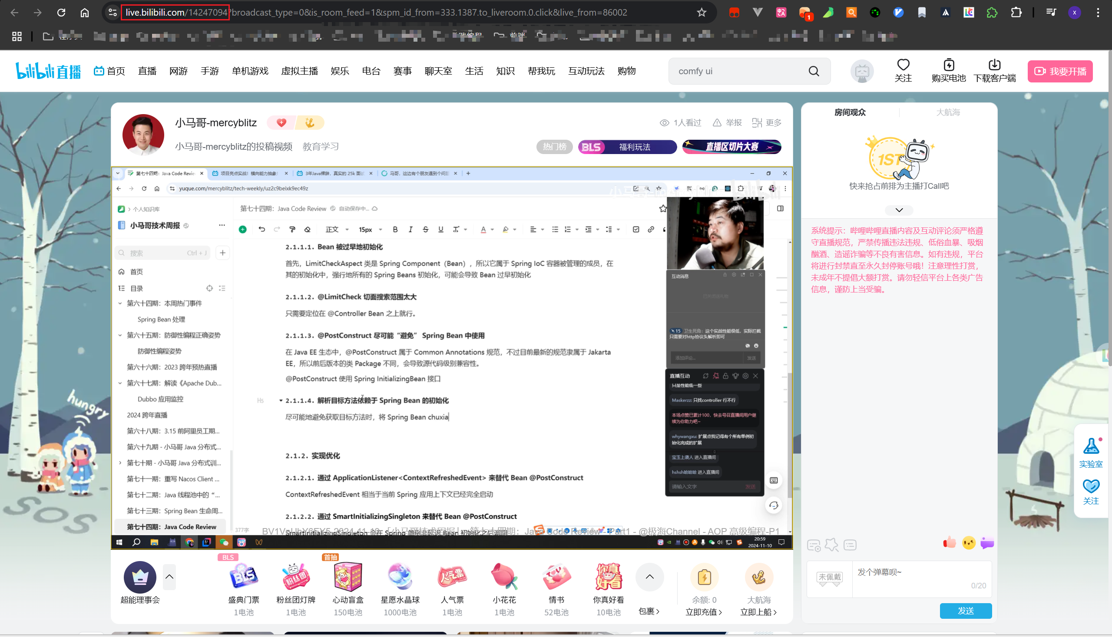Click the thumbs-up like emoji in chat panel
Screen dimensions: 1112x637
coord(949,543)
